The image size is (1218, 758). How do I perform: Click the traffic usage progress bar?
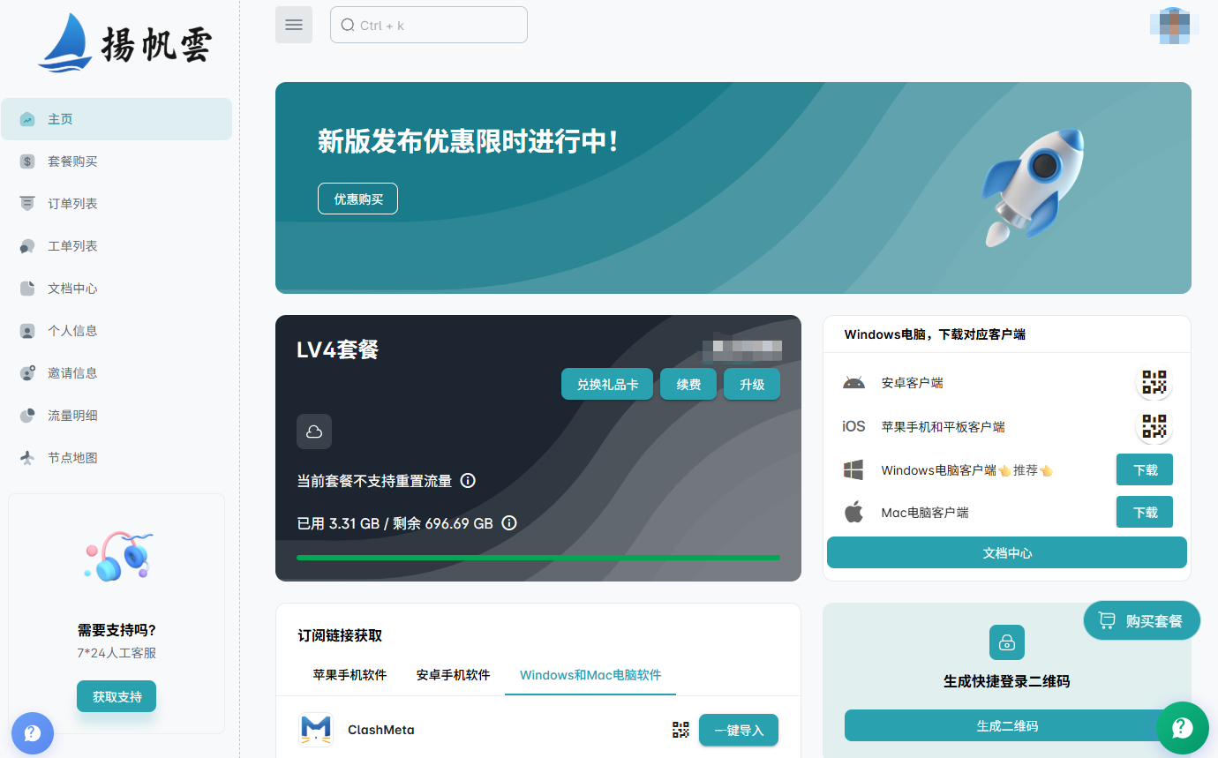(538, 558)
